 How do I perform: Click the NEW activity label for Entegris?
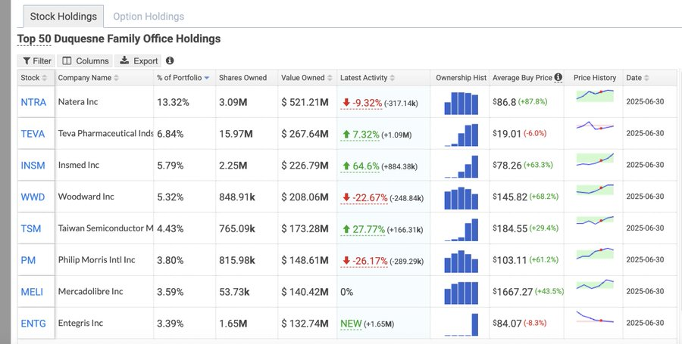351,324
